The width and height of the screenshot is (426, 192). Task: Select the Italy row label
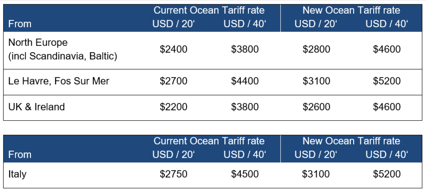click(x=17, y=174)
